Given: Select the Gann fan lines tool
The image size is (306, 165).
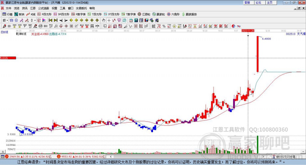Looking at the screenshot, I should 110,26.
